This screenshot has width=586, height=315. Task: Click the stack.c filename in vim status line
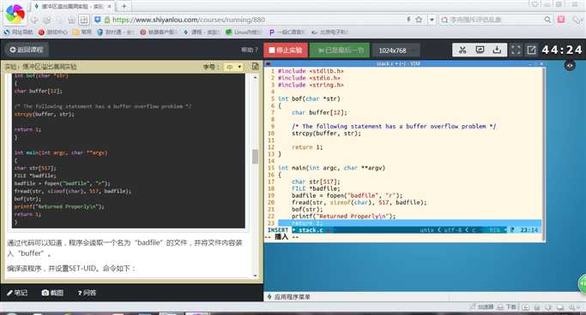pos(311,230)
